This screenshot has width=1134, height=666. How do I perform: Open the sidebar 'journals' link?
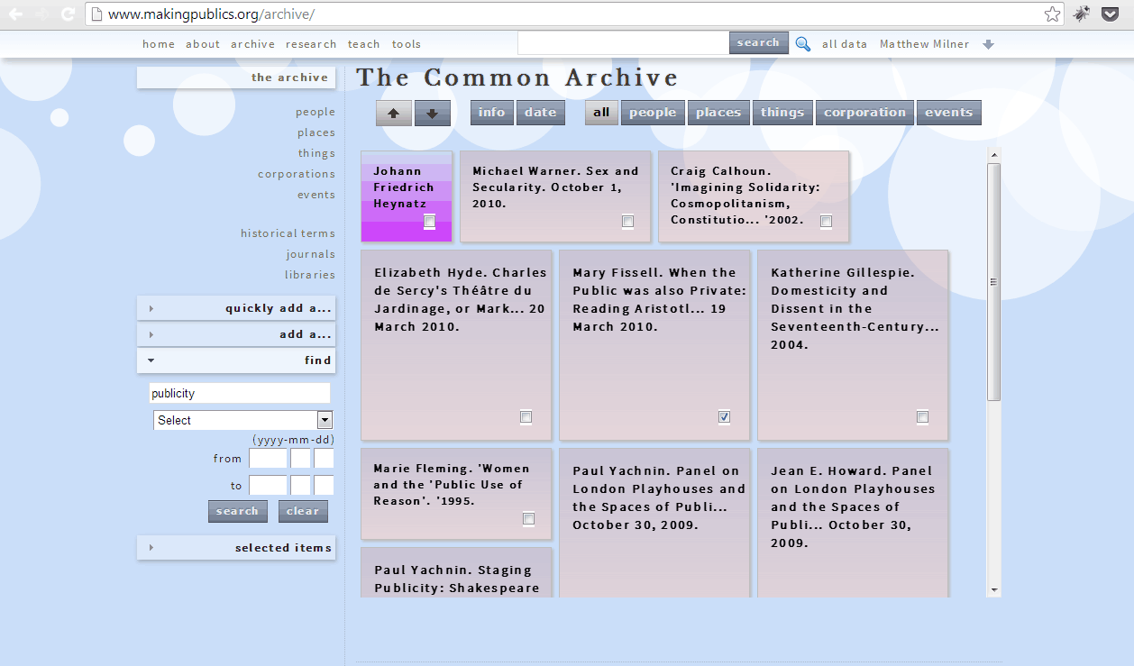pyautogui.click(x=311, y=254)
